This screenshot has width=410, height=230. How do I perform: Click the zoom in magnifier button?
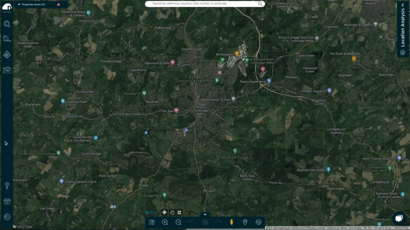165,222
